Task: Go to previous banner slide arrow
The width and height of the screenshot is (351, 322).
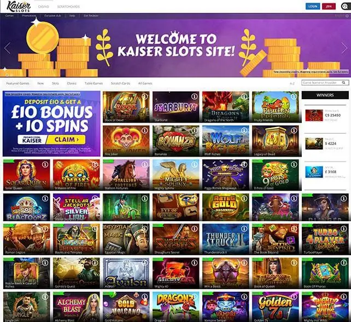Action: tap(7, 48)
